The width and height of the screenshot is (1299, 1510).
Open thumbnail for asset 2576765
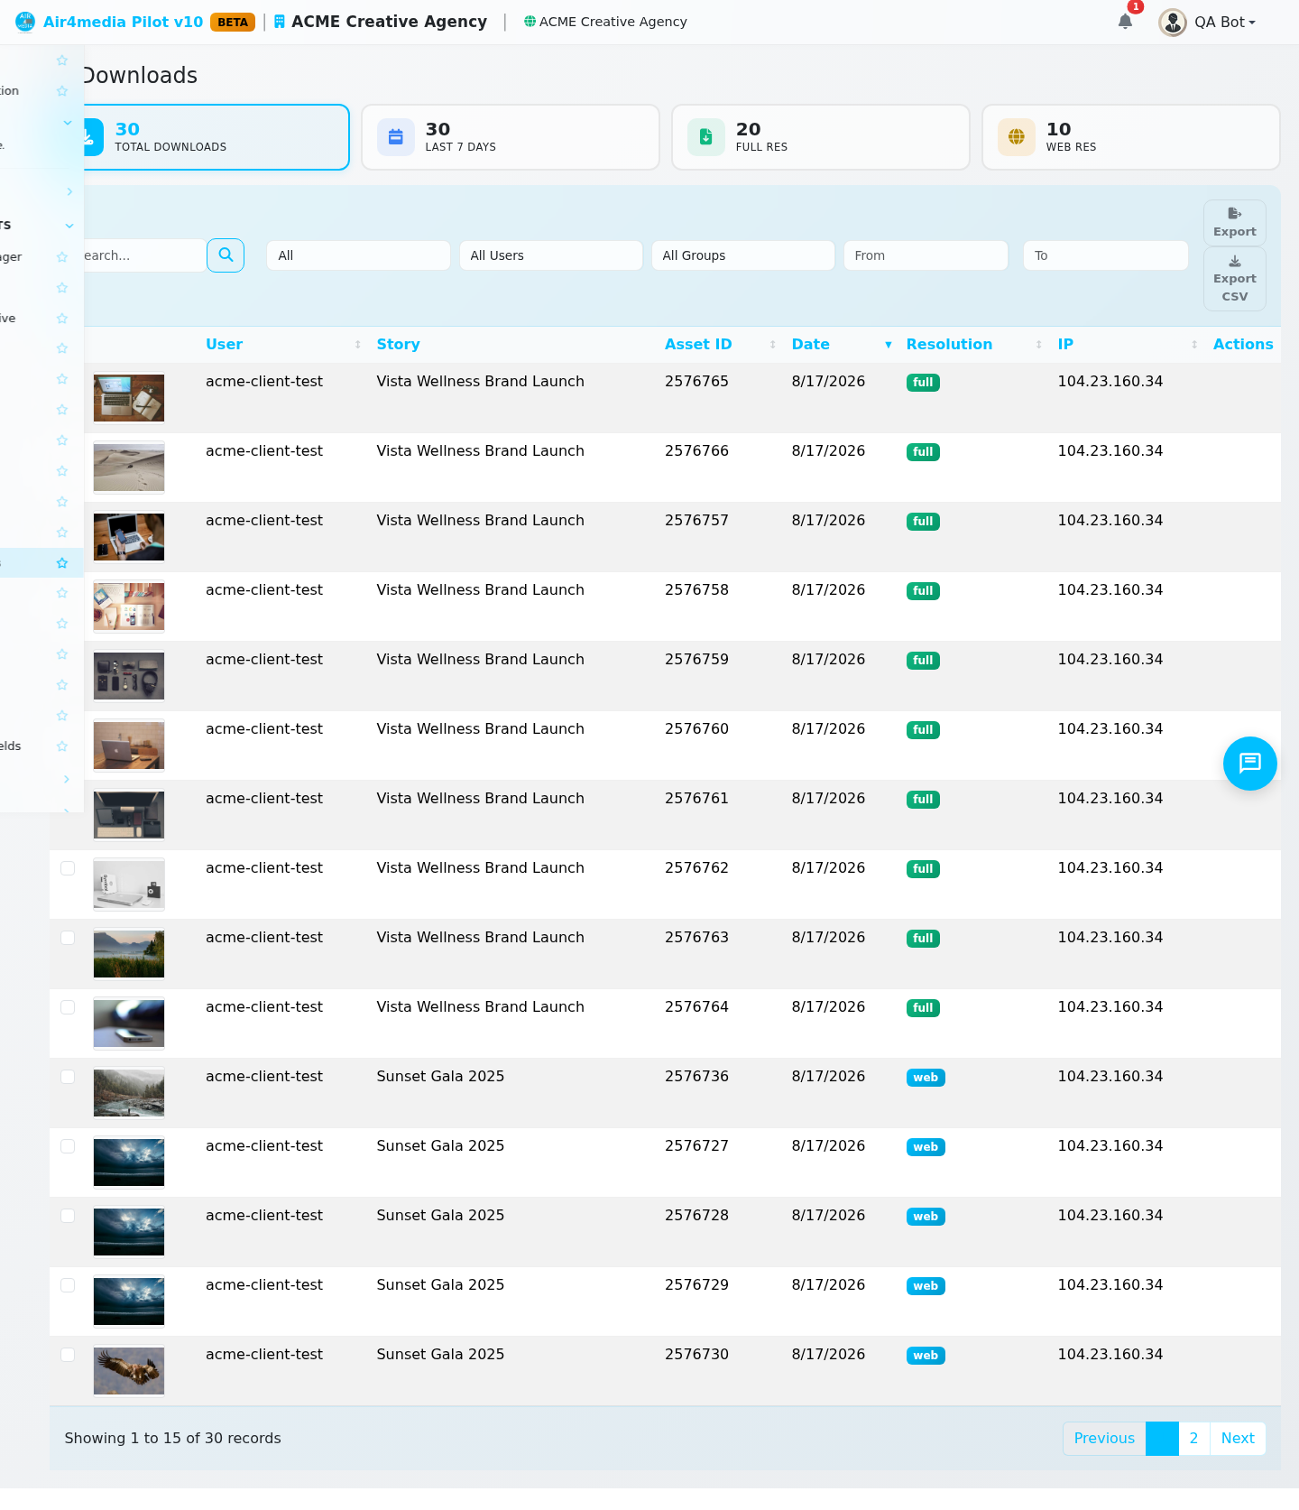129,398
